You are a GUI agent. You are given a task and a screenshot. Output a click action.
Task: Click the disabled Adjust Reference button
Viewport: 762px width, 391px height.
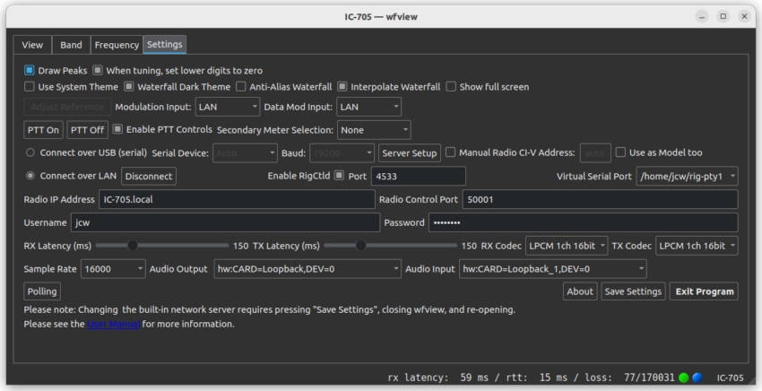pos(67,107)
